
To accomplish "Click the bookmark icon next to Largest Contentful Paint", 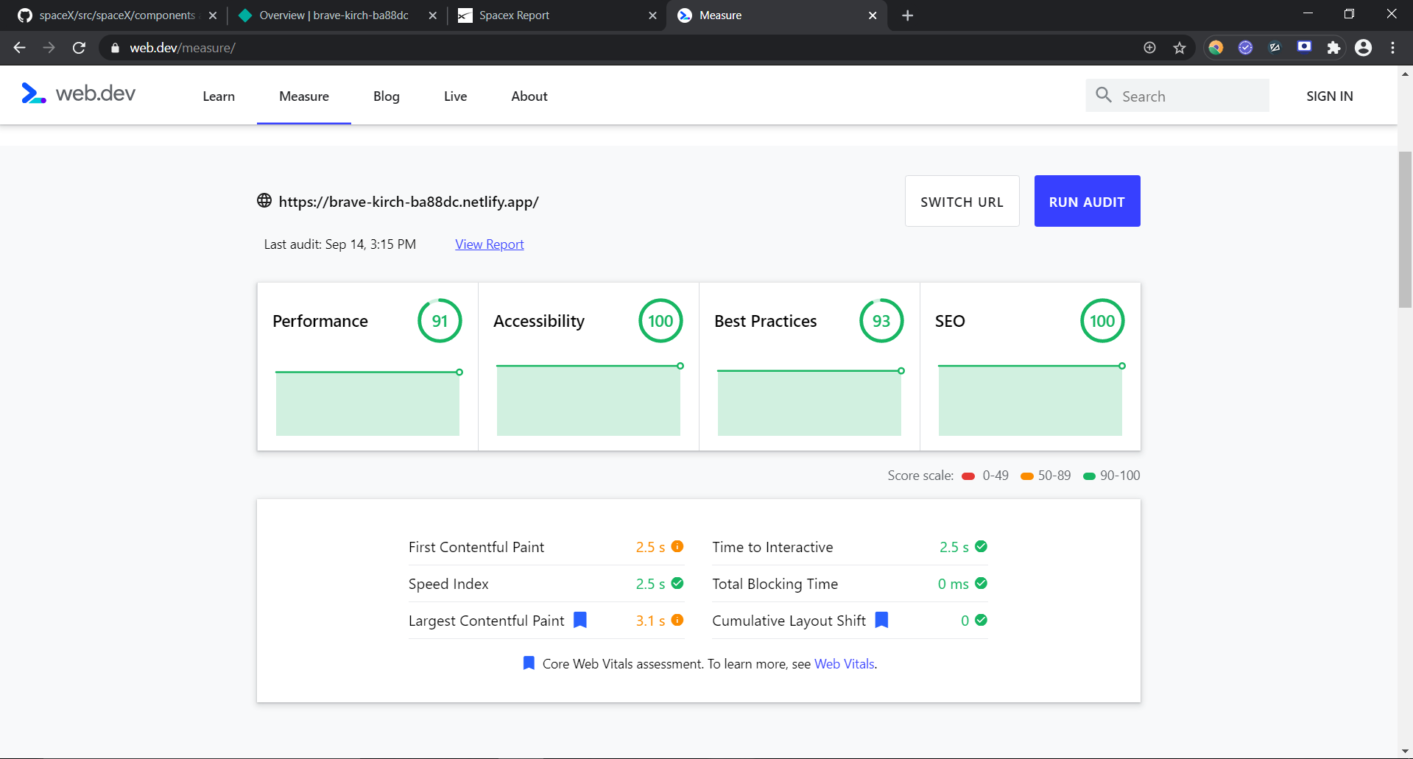I will tap(580, 620).
